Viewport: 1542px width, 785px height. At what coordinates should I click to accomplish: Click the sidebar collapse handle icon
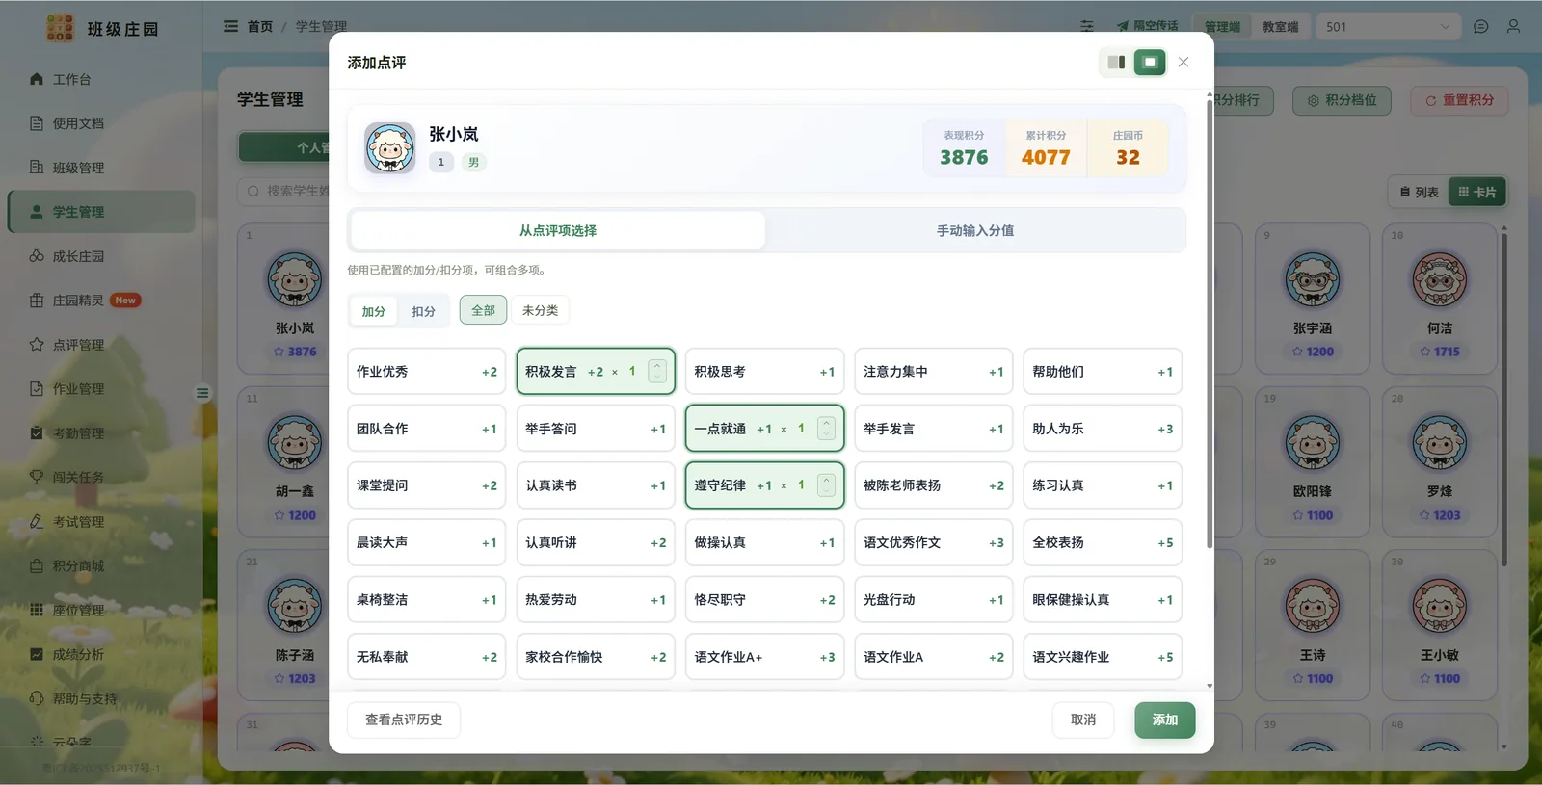[x=202, y=393]
